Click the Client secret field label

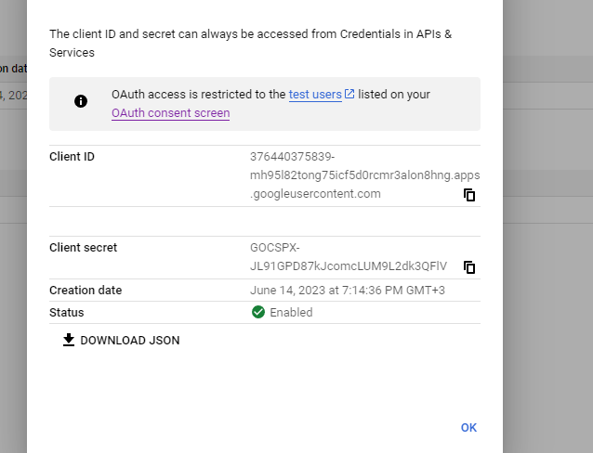pyautogui.click(x=83, y=248)
